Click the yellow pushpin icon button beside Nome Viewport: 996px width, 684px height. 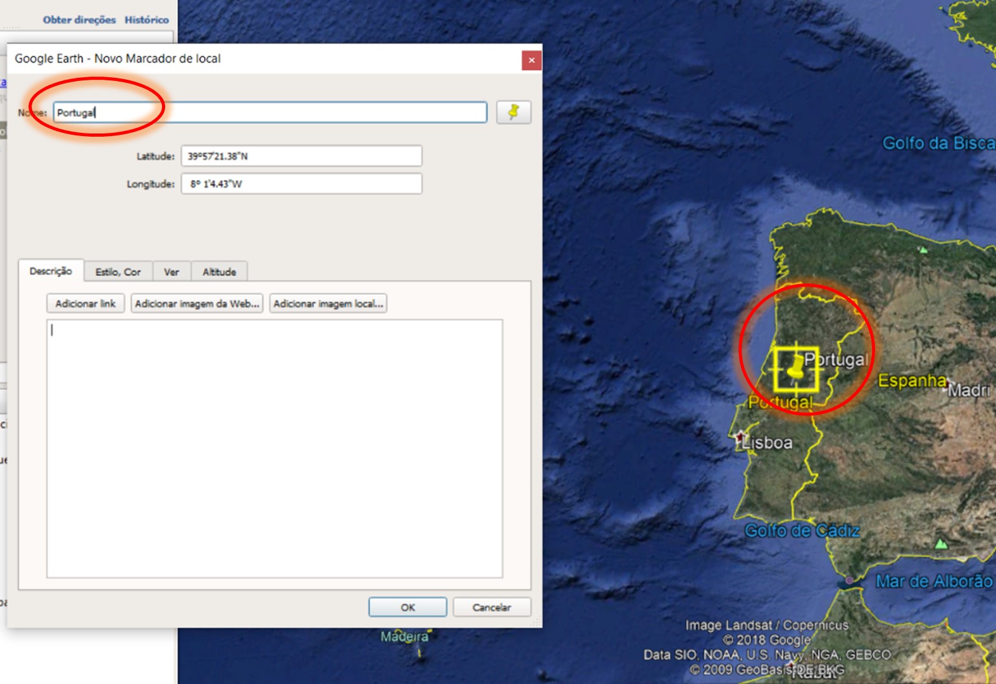coord(513,113)
